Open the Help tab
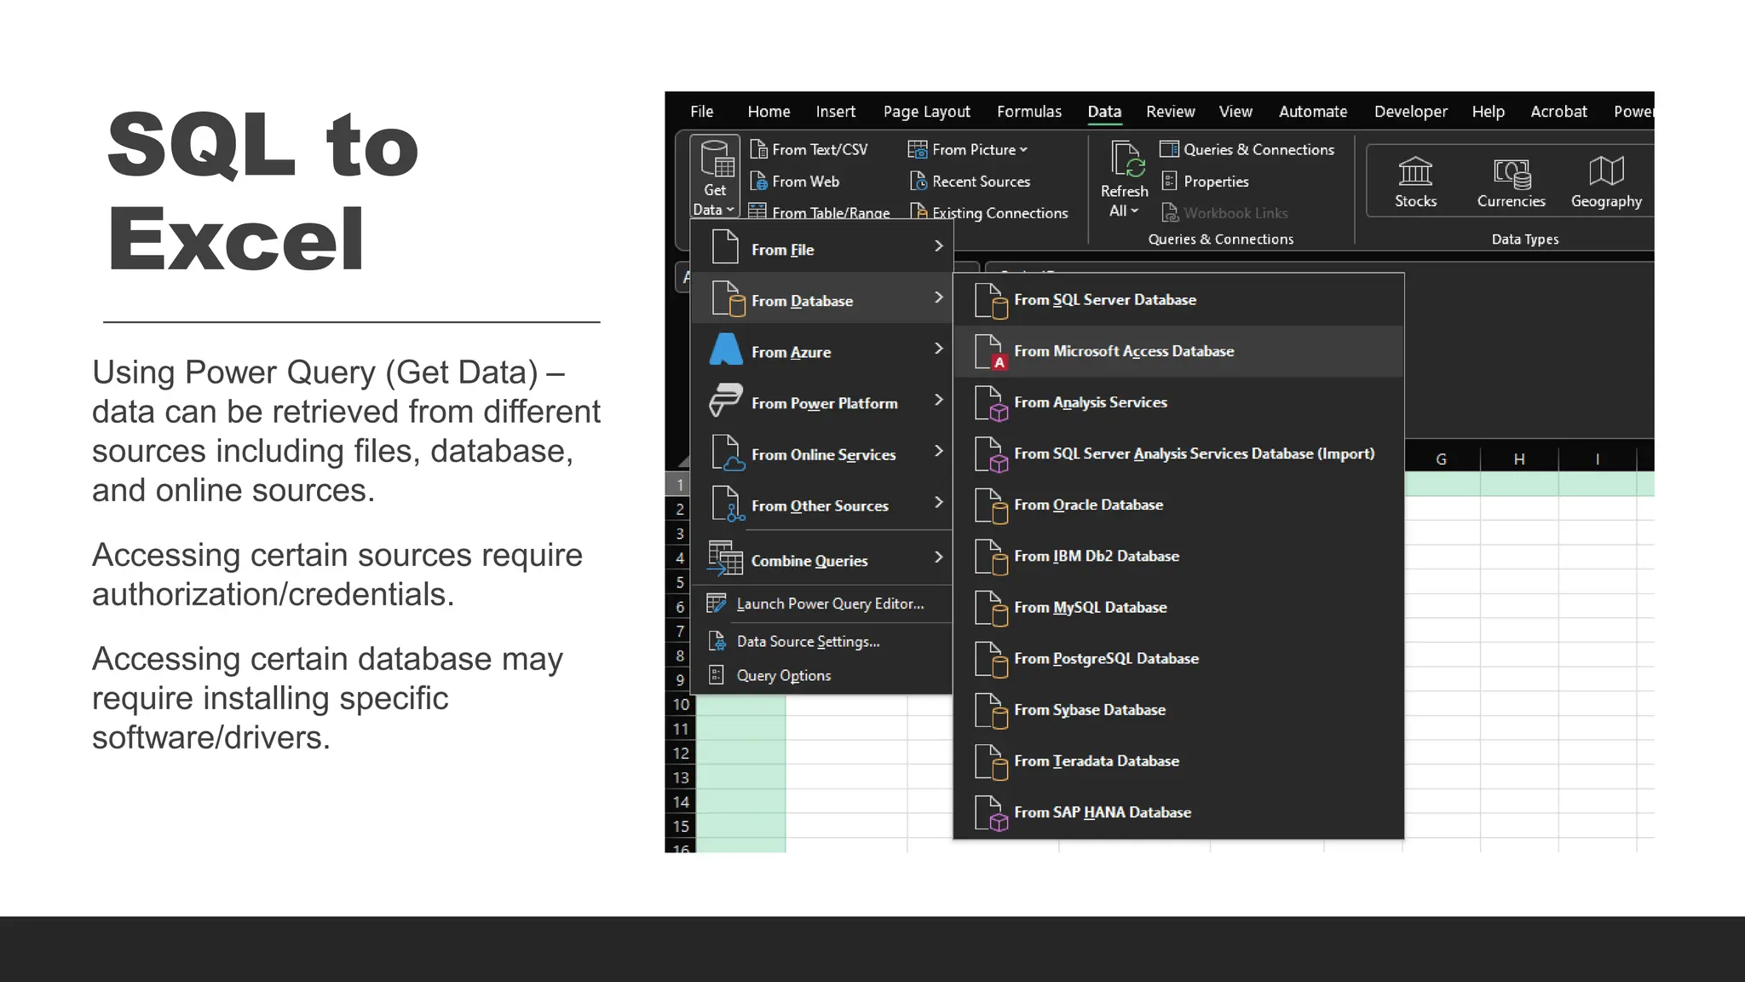The width and height of the screenshot is (1745, 982). [1488, 112]
